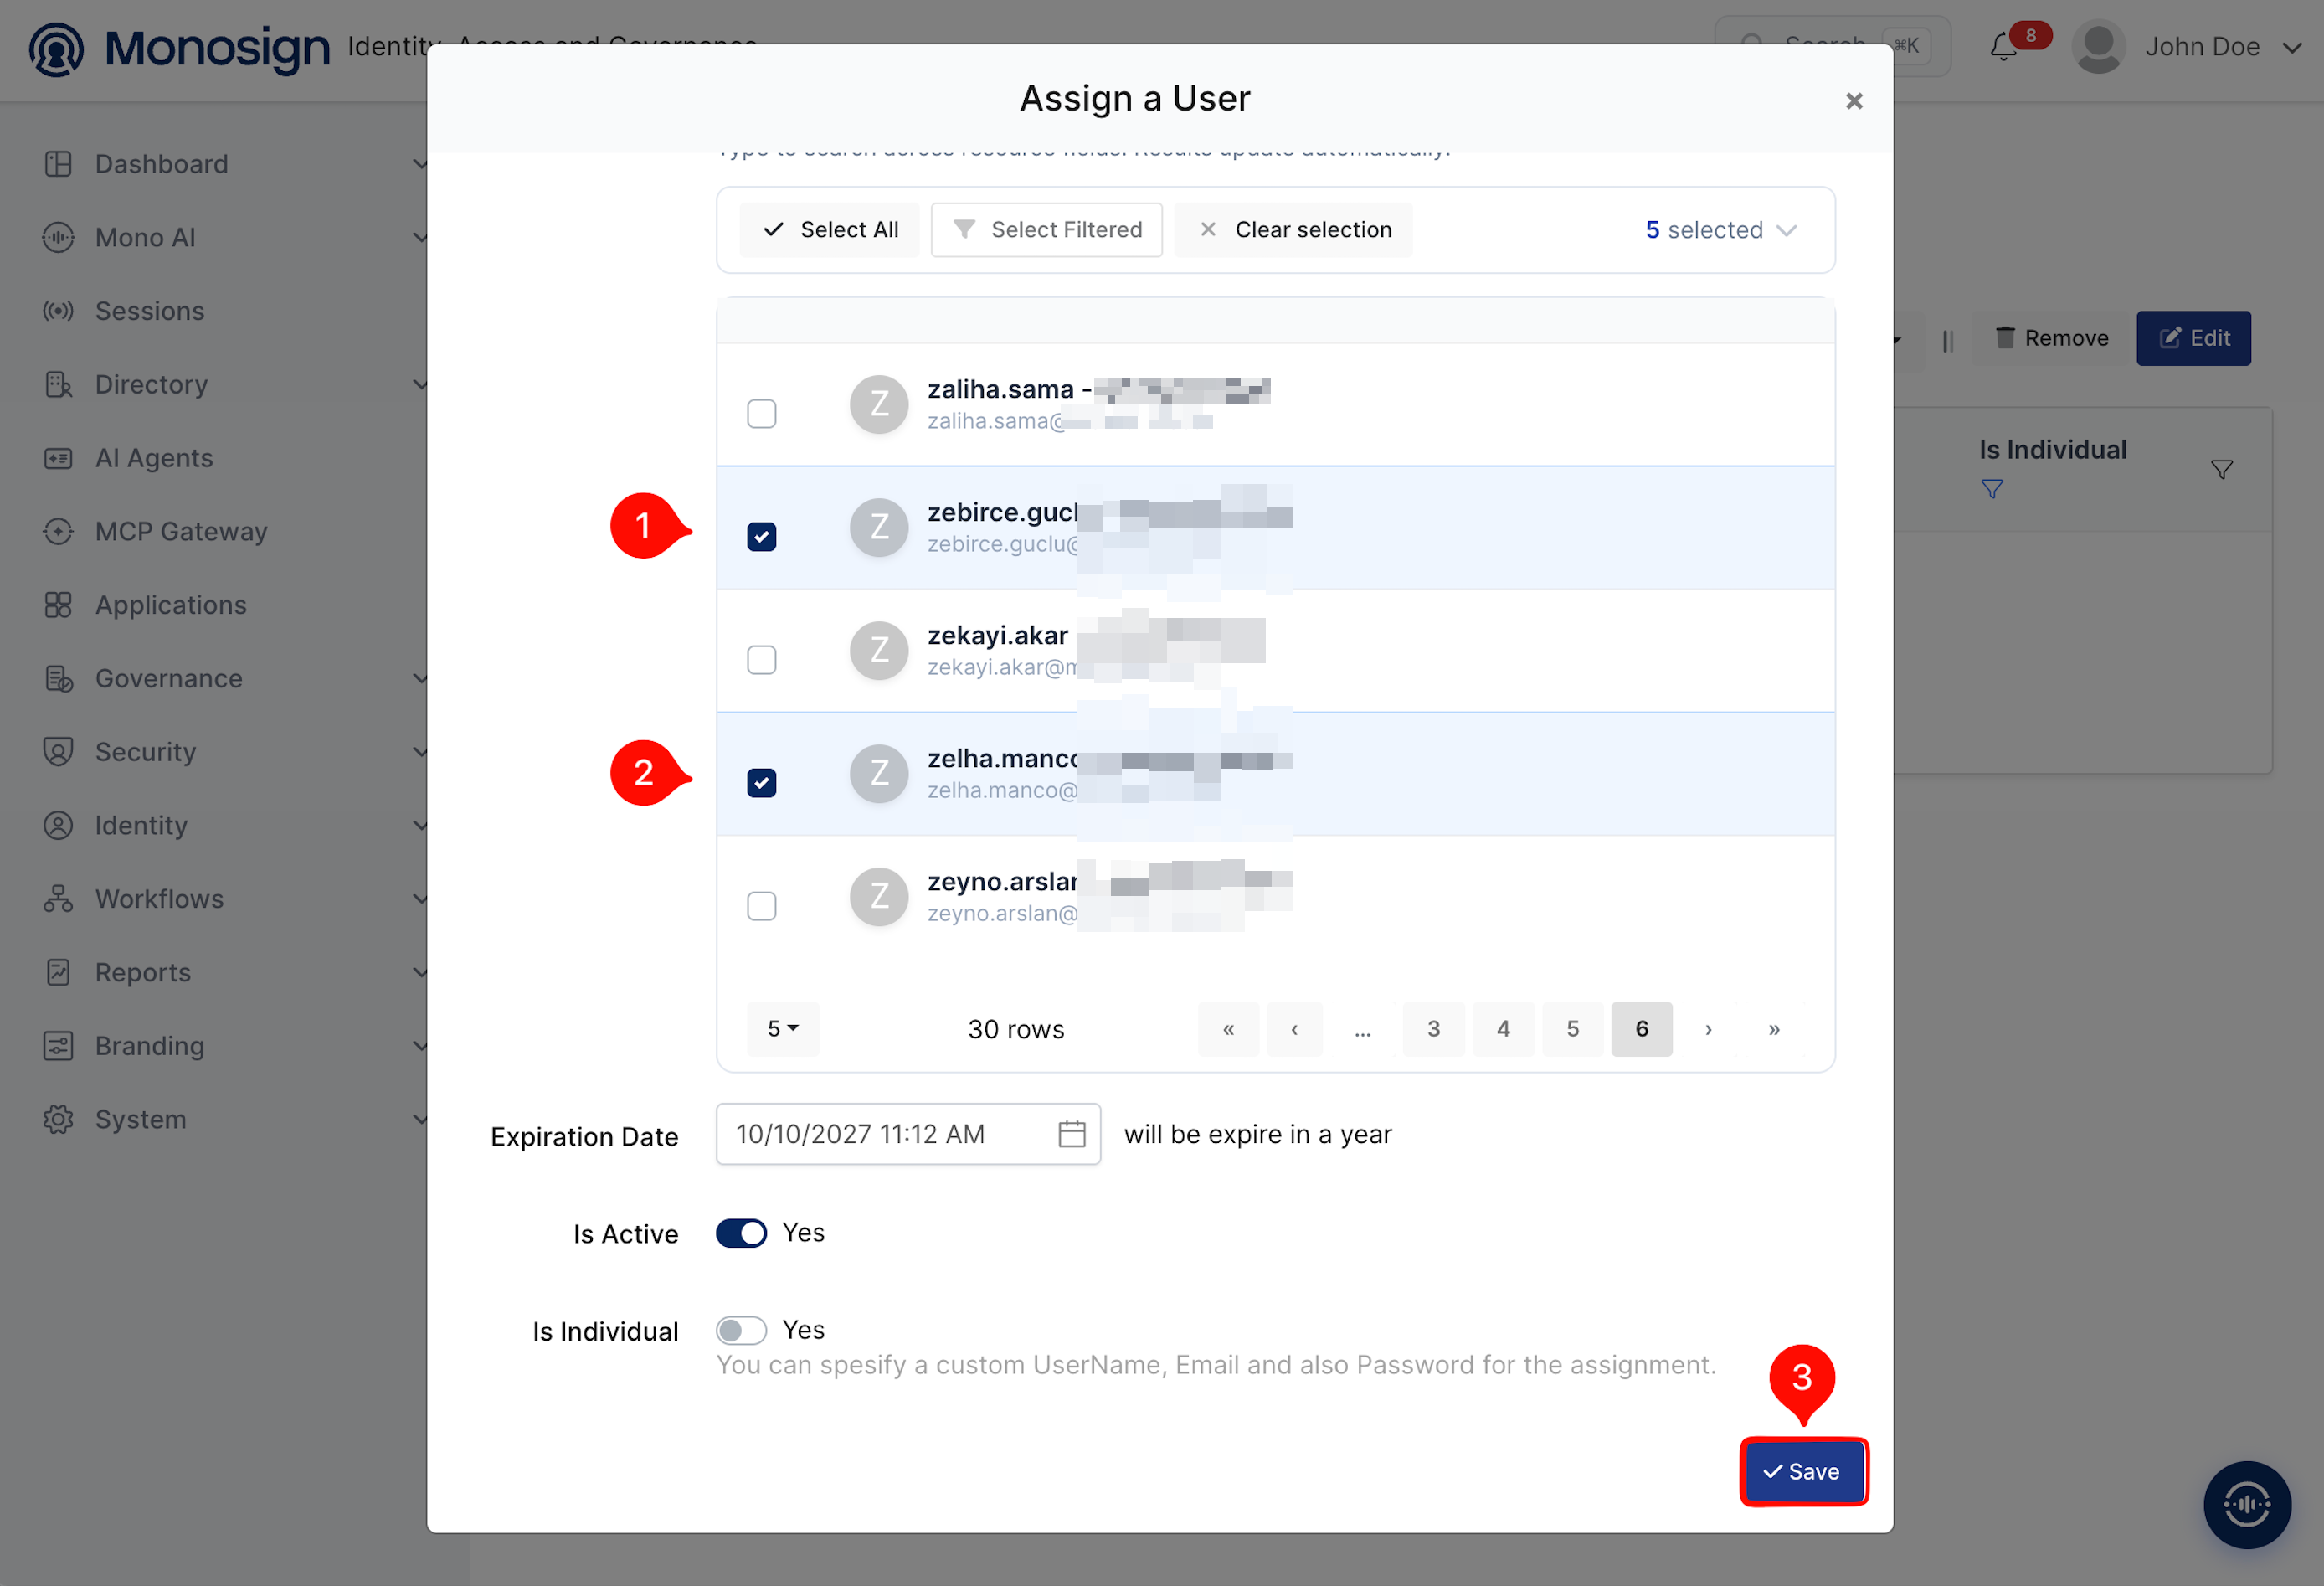Go to page 3 of users
The width and height of the screenshot is (2324, 1586).
tap(1433, 1028)
